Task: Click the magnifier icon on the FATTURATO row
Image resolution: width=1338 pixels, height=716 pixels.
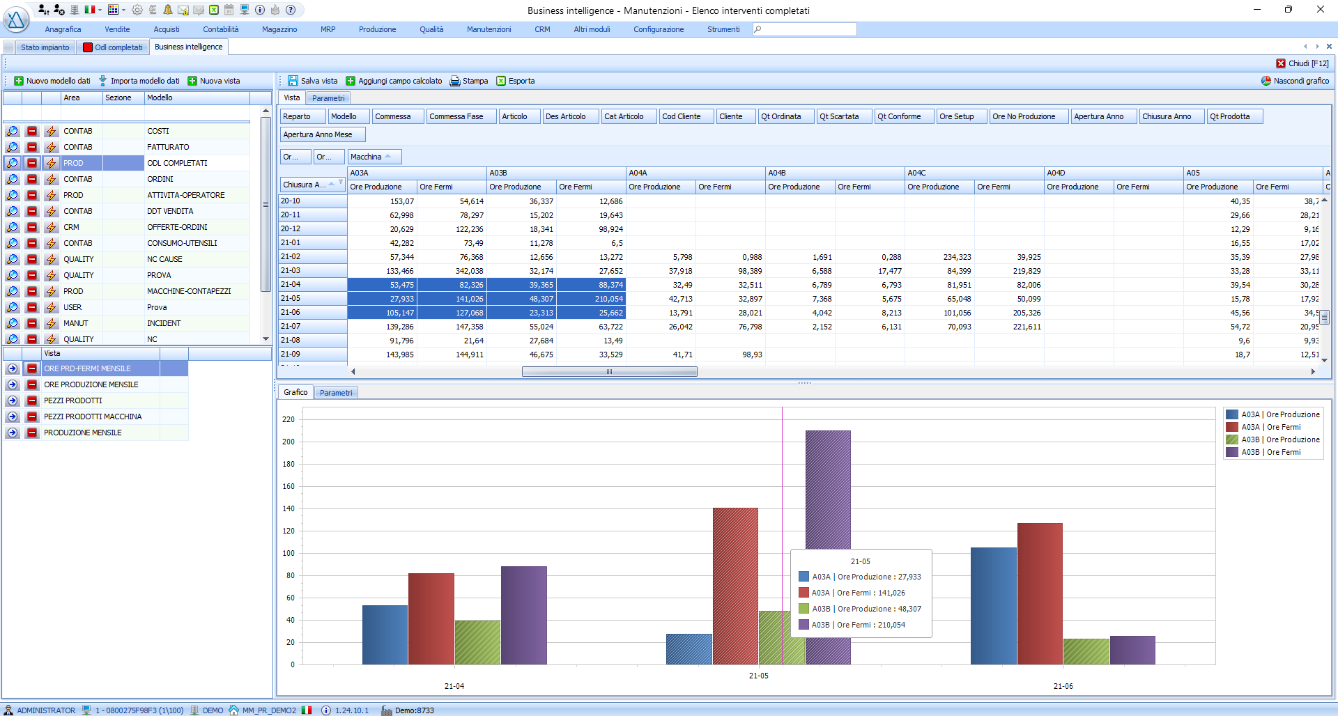Action: coord(13,147)
